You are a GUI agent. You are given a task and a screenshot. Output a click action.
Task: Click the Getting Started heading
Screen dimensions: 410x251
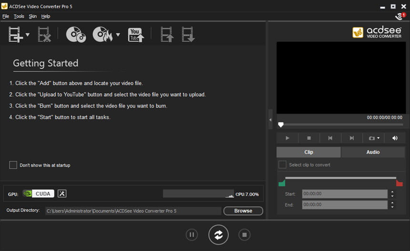pos(46,63)
